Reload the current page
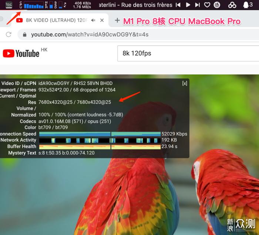This screenshot has width=259, height=235. (x=9, y=34)
